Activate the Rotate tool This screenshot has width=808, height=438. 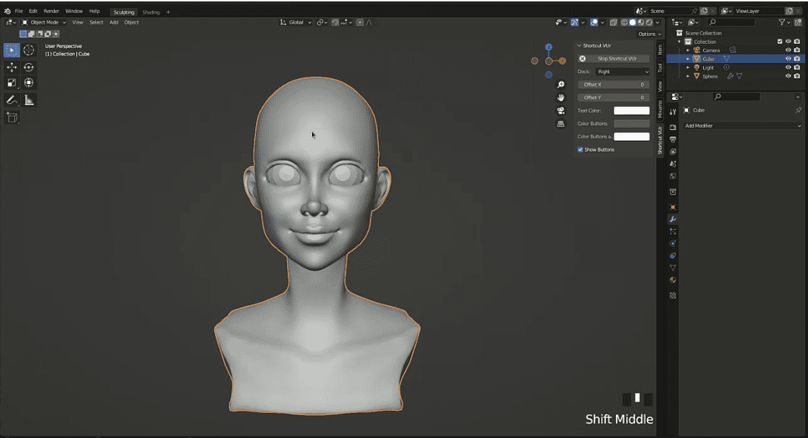point(27,67)
